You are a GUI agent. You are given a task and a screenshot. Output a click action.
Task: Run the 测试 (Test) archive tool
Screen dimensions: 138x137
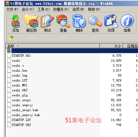click(x=47, y=23)
